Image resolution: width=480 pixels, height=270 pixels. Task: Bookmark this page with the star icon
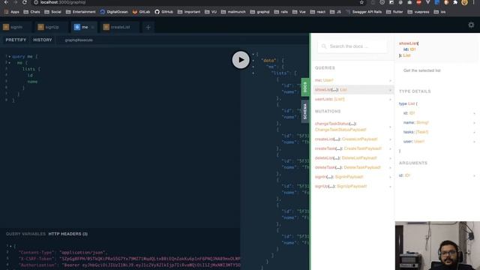coord(361,2)
